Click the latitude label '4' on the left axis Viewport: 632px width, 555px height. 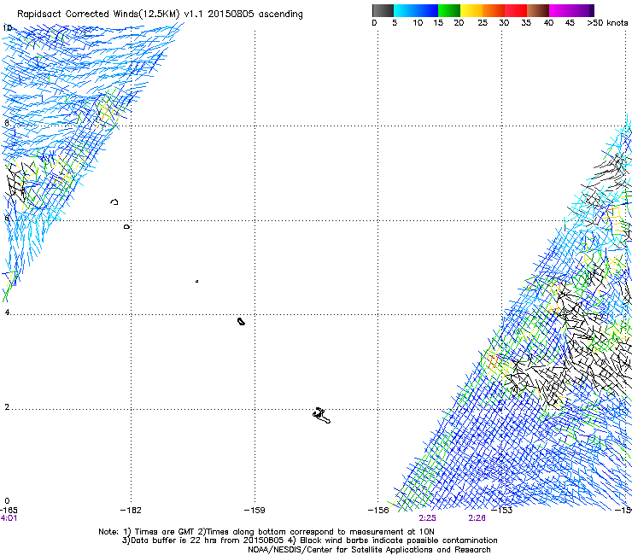point(7,313)
